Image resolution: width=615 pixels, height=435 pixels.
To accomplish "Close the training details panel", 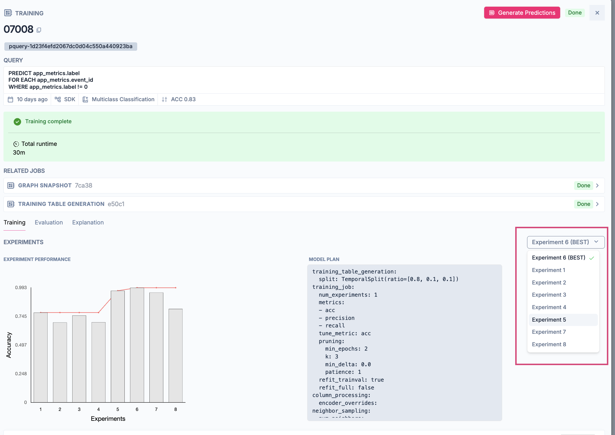I will (597, 13).
